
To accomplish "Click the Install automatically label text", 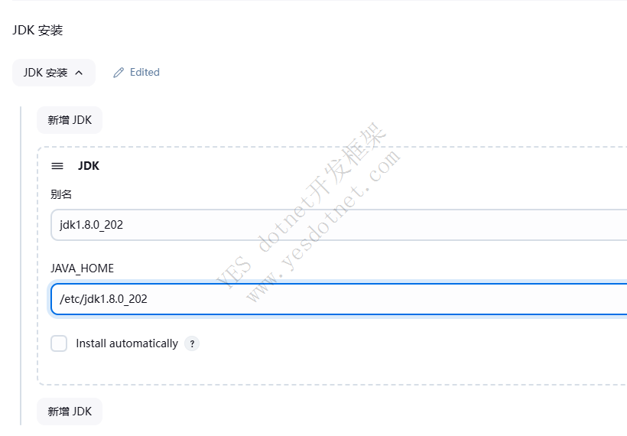I will pyautogui.click(x=127, y=343).
